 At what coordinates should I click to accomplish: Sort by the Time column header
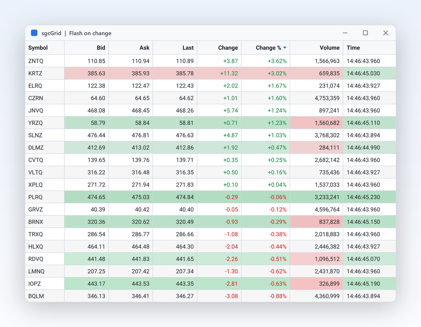point(369,48)
